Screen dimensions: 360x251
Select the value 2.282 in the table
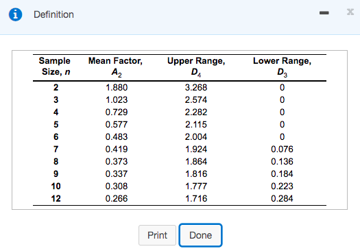tap(196, 112)
